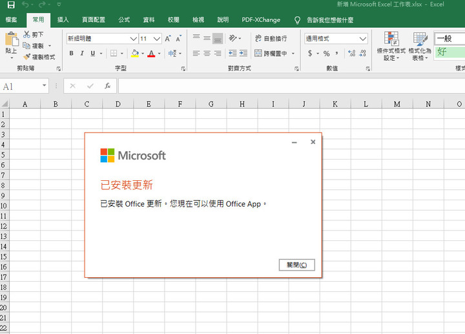Click the red Font Color A
This screenshot has width=465, height=334.
point(151,54)
